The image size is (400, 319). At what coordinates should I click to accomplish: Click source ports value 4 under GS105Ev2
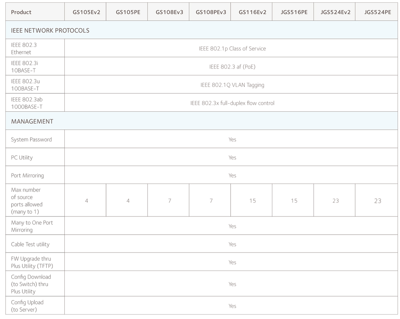86,201
